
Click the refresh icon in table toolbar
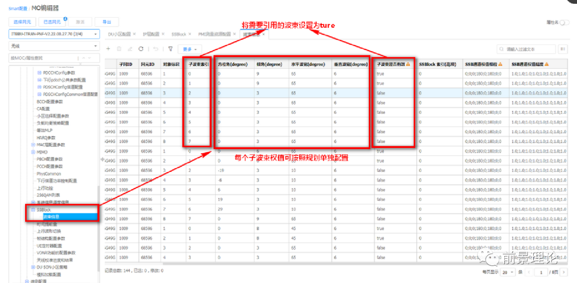[x=141, y=49]
